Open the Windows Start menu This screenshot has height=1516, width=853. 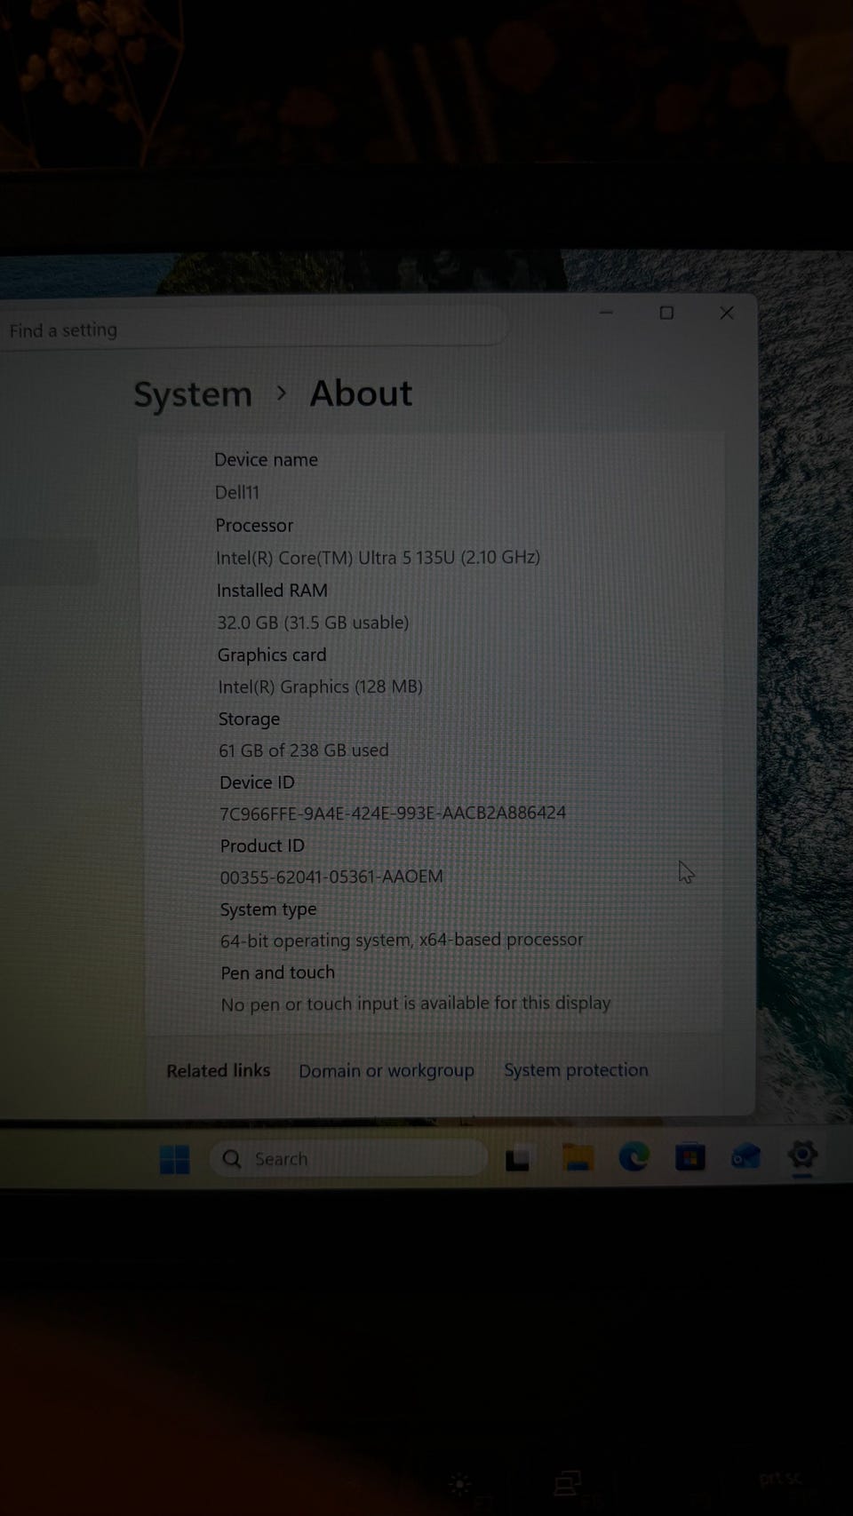click(175, 1159)
